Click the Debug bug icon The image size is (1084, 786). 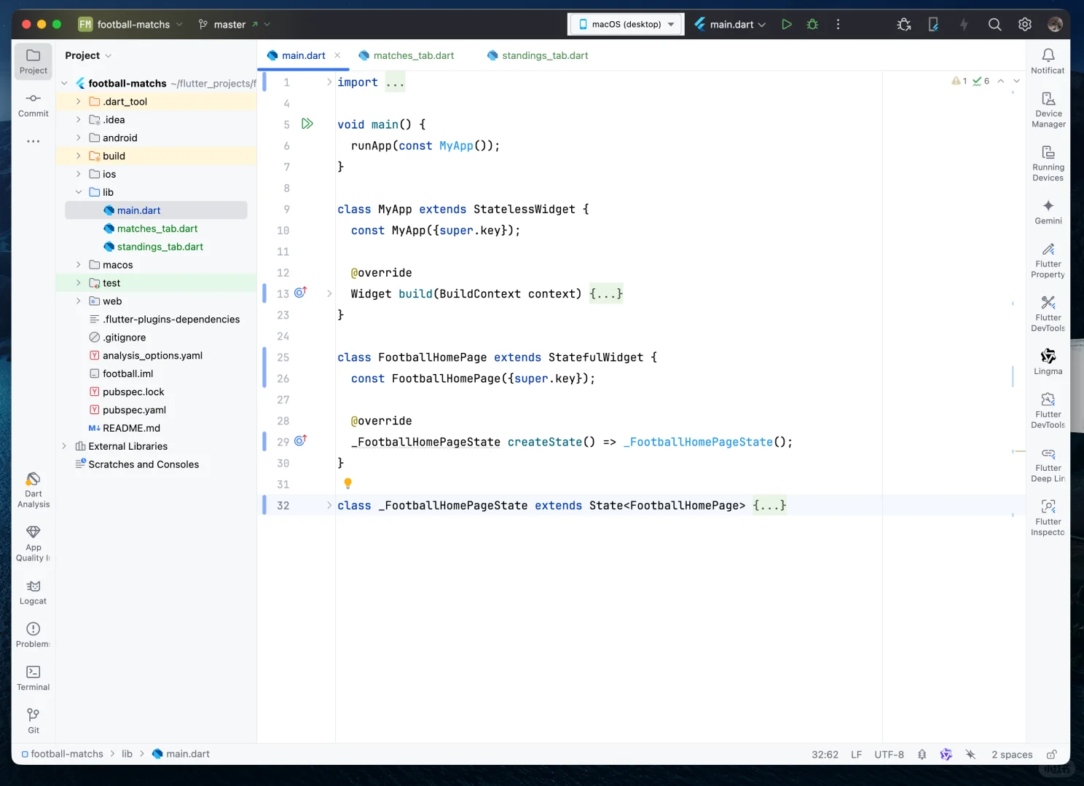coord(812,24)
